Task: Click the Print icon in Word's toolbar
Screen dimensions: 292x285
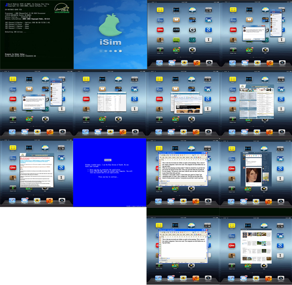Action: (166, 155)
